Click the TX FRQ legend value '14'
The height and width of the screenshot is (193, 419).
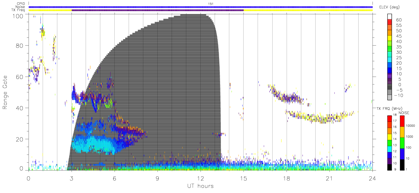click(x=394, y=139)
